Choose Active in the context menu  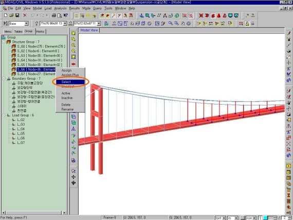coord(70,93)
